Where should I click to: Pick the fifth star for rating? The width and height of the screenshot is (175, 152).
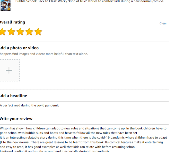click(x=38, y=32)
